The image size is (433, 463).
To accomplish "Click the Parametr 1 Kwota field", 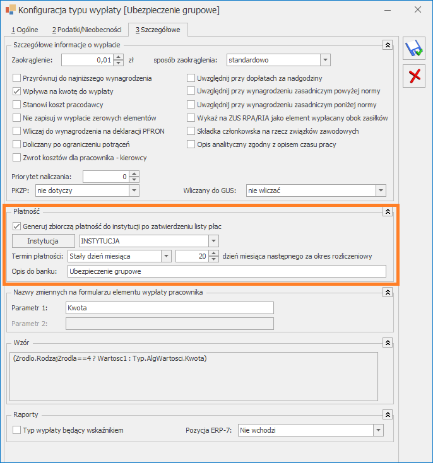I will [170, 308].
